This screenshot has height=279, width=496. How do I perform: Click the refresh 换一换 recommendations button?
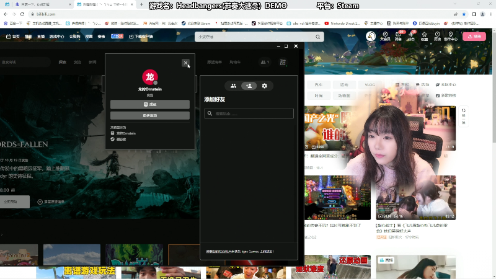[463, 116]
